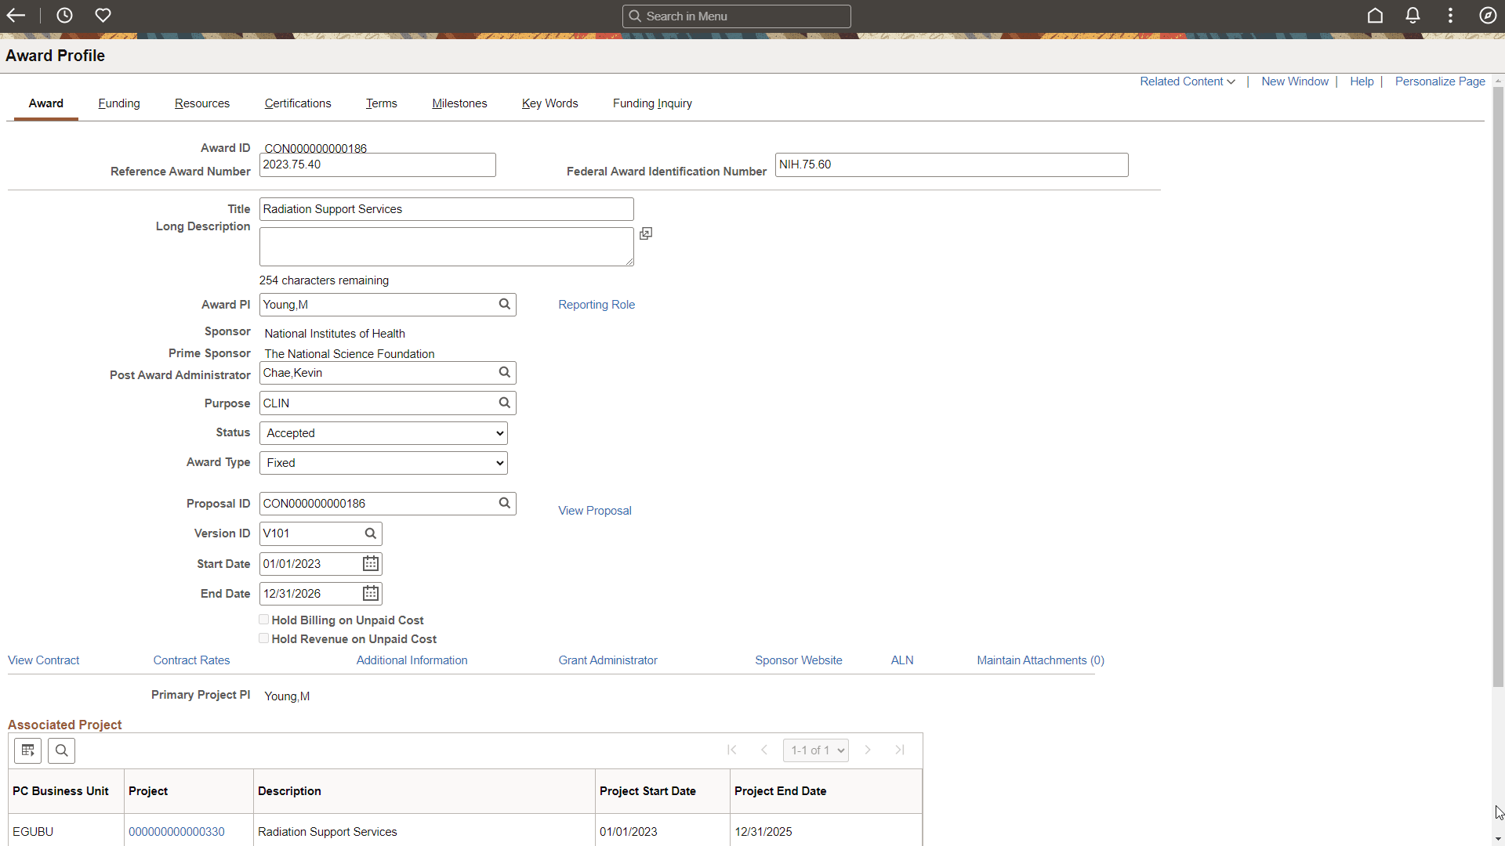Open the Award PI lookup magnifier

click(x=504, y=305)
